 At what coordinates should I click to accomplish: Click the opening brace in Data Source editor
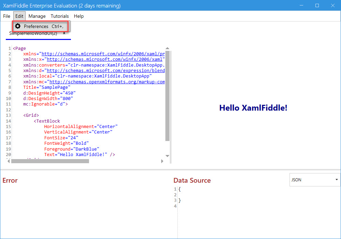(x=179, y=189)
